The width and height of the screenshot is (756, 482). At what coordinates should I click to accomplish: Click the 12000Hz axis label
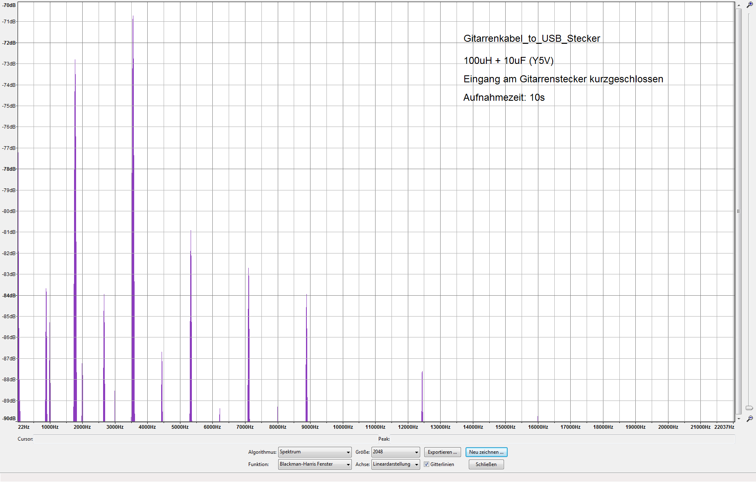click(408, 427)
